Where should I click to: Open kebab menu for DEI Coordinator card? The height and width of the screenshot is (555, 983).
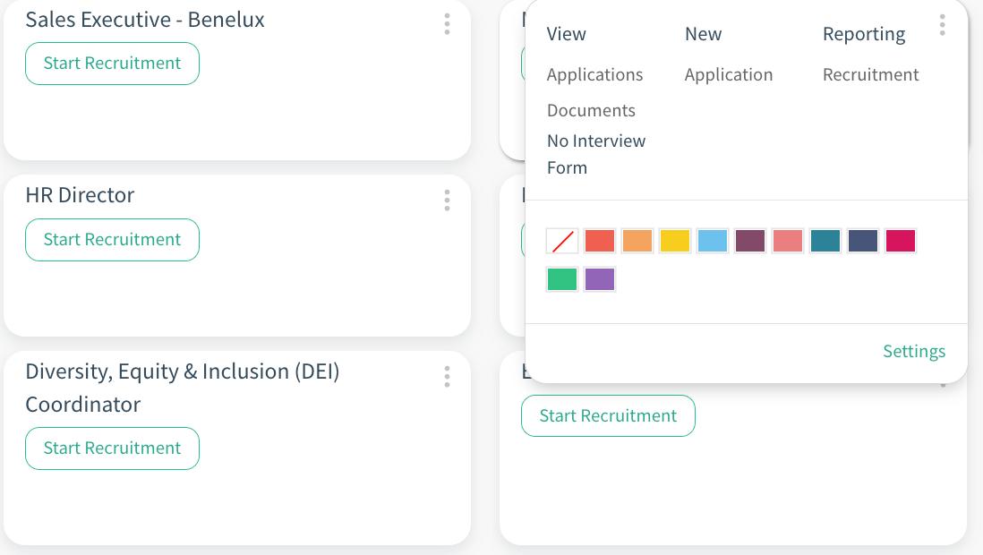pos(447,377)
